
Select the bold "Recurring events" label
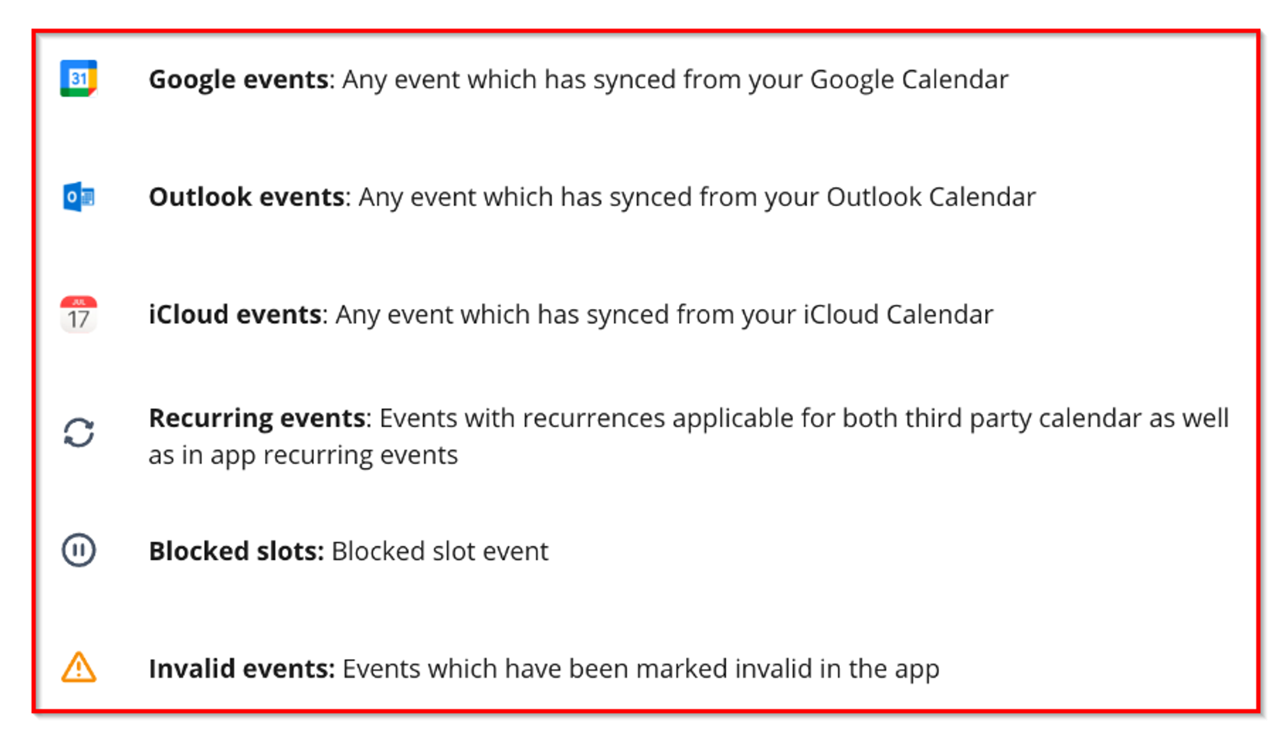click(x=257, y=419)
